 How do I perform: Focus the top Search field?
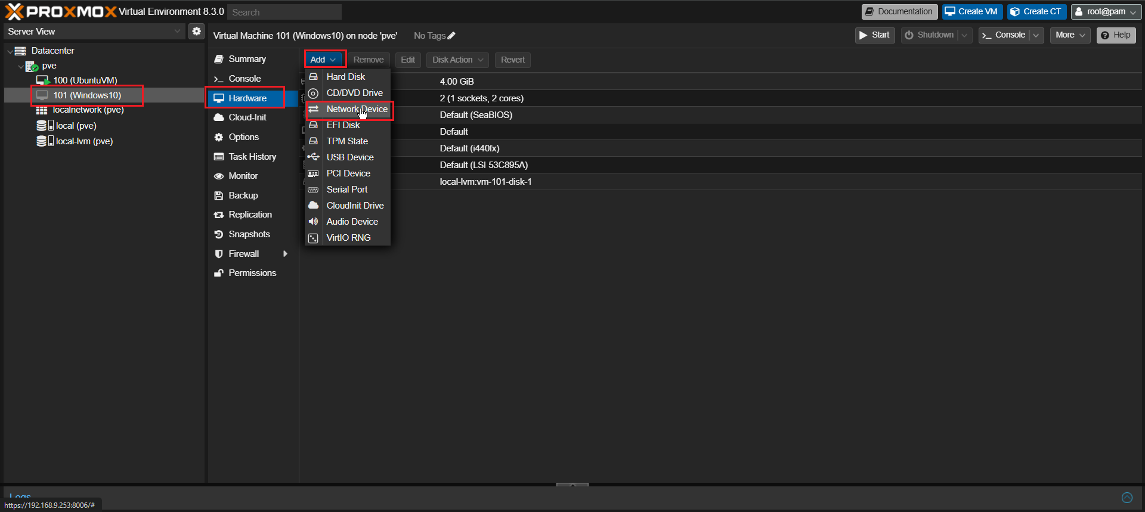[284, 12]
